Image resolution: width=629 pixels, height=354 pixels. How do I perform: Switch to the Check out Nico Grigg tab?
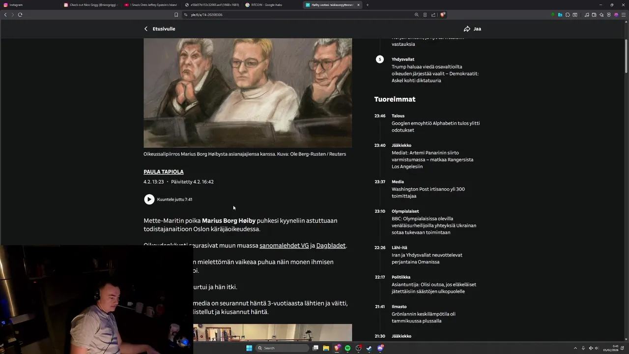[90, 5]
